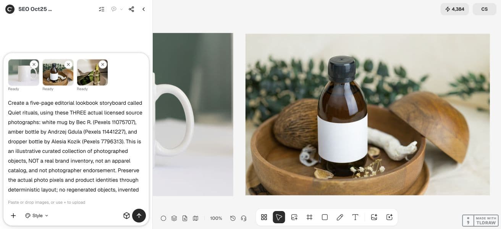This screenshot has width=501, height=229.
Task: Click the Made with TLDRAW badge
Action: (480, 221)
